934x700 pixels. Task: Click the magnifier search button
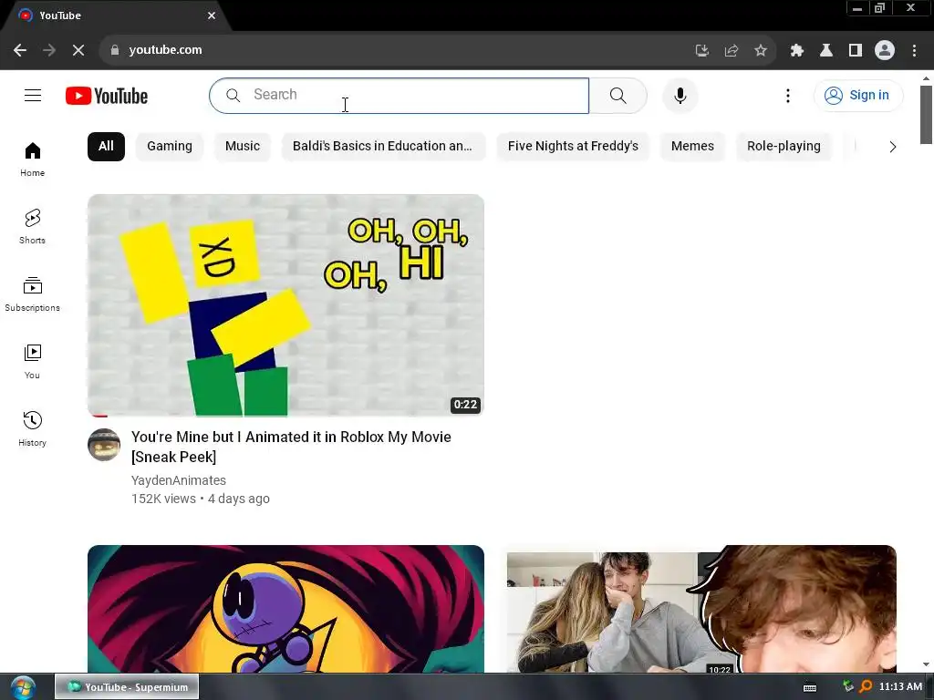click(617, 95)
